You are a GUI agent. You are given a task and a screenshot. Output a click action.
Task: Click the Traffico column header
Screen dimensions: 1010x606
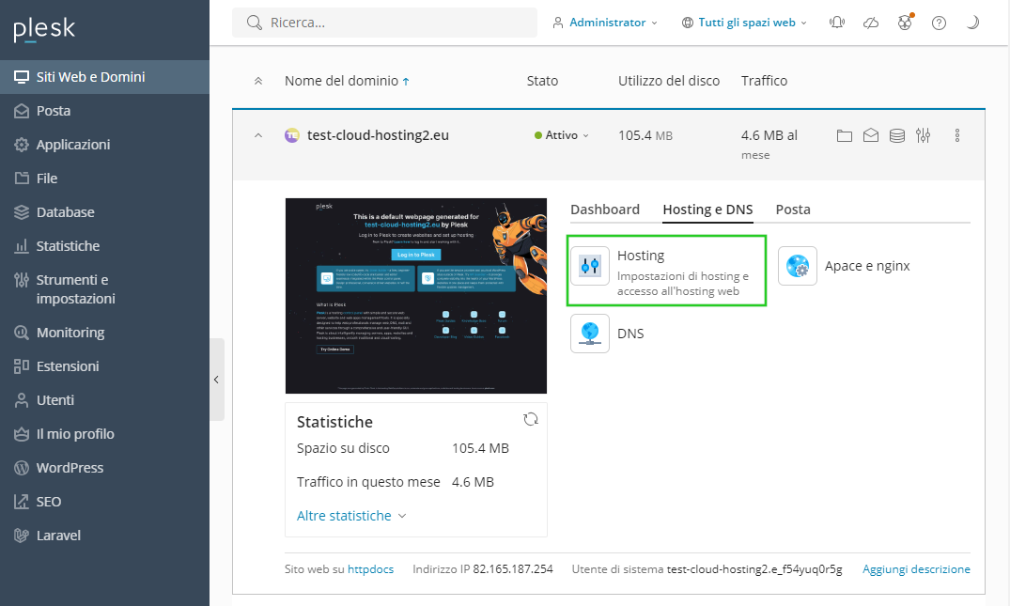click(764, 81)
